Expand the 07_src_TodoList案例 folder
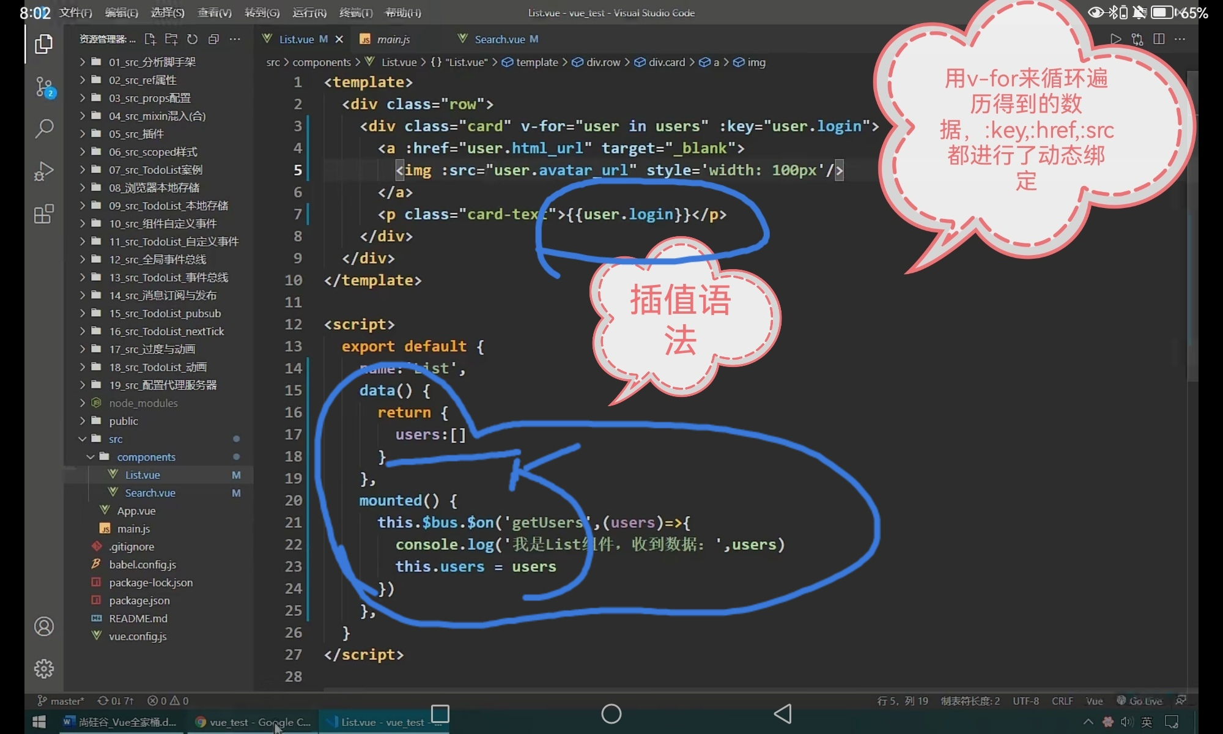This screenshot has height=734, width=1223. [x=155, y=170]
